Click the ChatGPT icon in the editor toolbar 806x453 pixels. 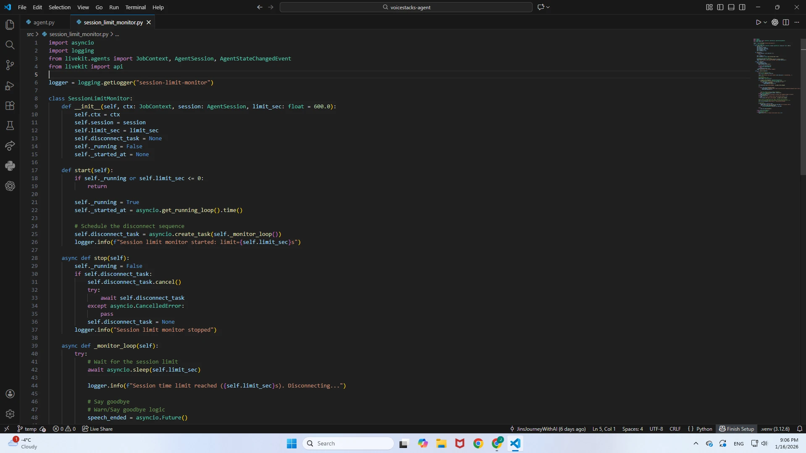click(x=775, y=22)
